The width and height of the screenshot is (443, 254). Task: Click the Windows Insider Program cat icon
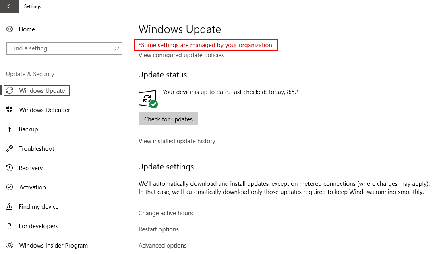tap(10, 245)
